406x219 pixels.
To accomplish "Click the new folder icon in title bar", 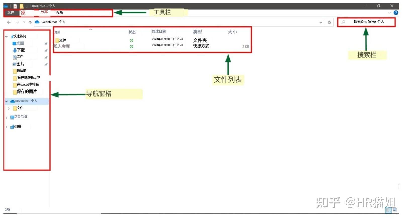I will tap(22, 6).
